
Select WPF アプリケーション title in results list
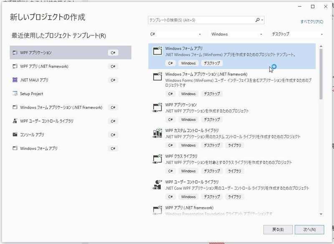[181, 105]
